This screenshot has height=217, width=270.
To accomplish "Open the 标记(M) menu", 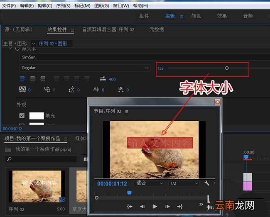I will click(82, 6).
